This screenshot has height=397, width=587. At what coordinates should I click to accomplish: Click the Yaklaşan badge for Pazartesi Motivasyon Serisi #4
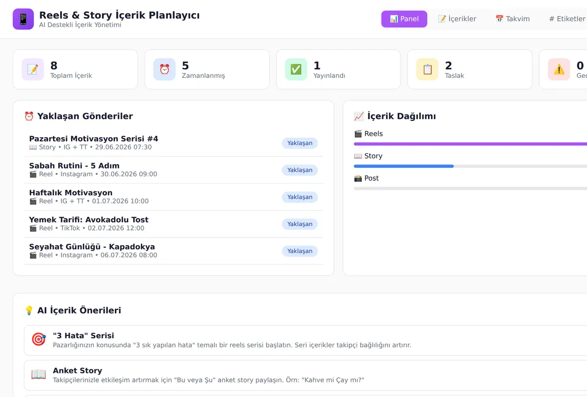(x=300, y=143)
